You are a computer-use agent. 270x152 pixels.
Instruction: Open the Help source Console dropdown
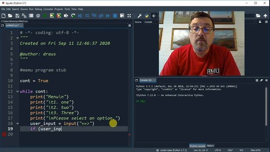coord(148,22)
